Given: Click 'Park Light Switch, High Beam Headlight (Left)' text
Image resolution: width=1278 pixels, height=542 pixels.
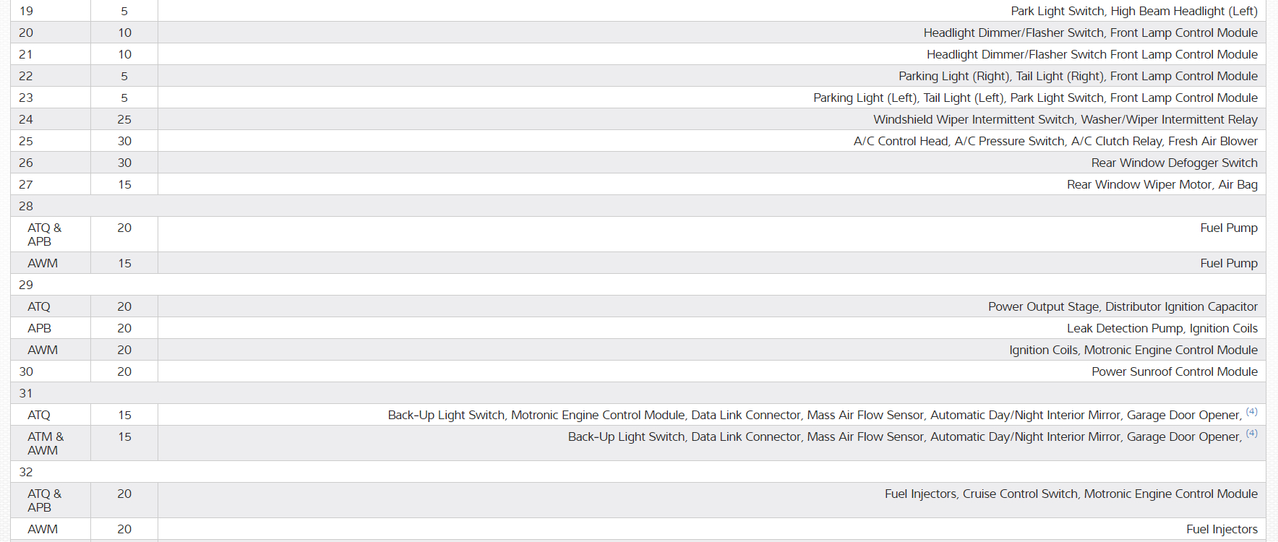Looking at the screenshot, I should (x=1133, y=11).
